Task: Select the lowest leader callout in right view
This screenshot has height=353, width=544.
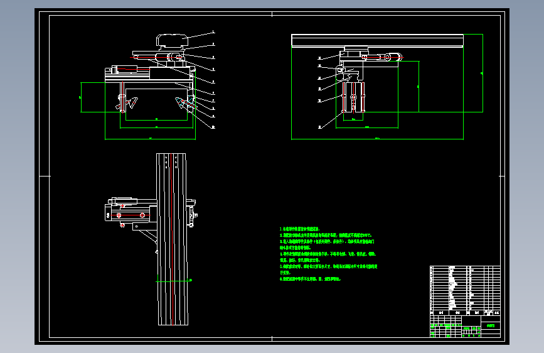Action: (x=319, y=127)
